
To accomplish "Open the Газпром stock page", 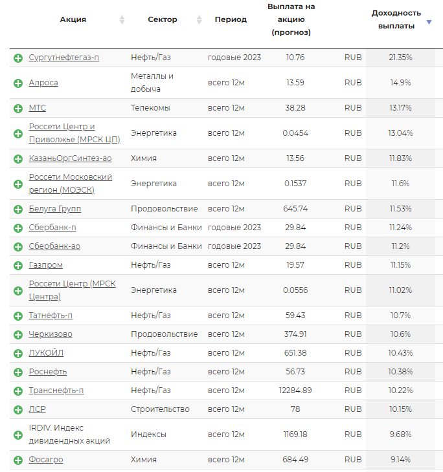I will (46, 265).
